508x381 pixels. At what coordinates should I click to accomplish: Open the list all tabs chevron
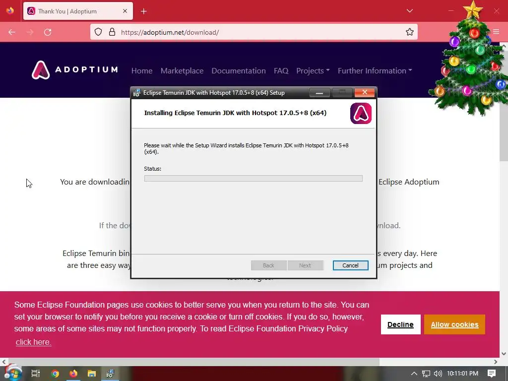pyautogui.click(x=409, y=11)
